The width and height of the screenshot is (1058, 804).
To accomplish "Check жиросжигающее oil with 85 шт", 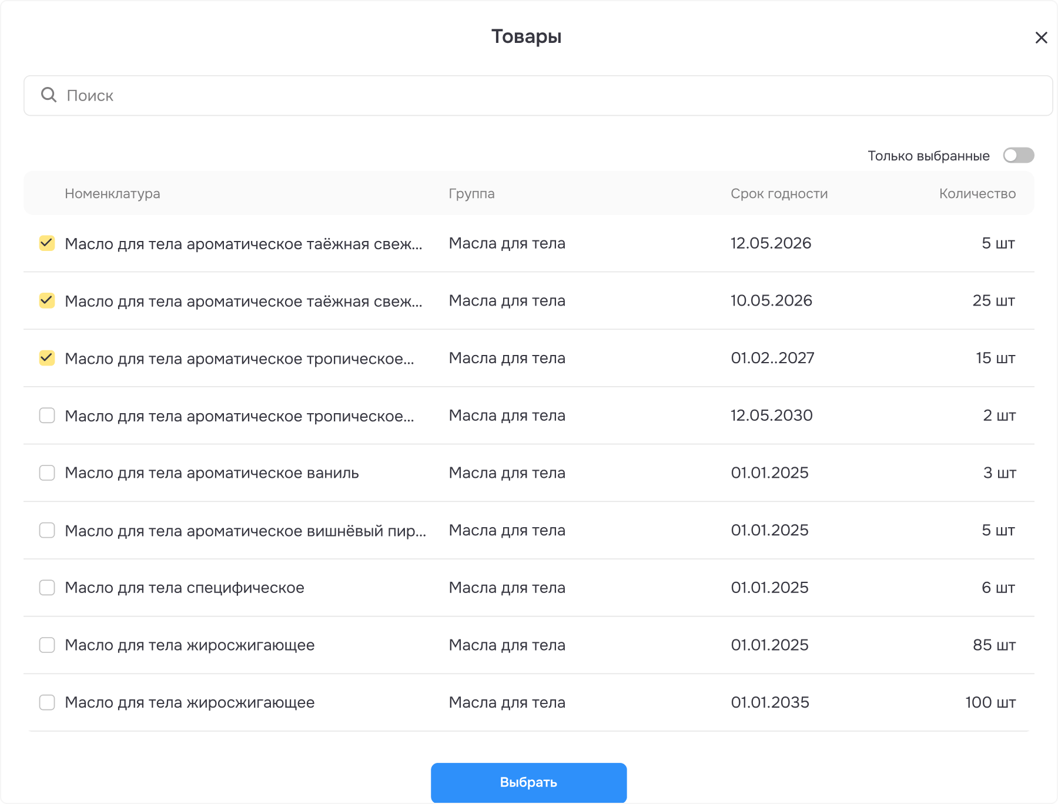I will tap(47, 645).
